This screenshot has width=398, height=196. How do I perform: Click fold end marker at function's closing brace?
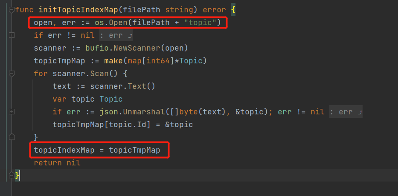[x=12, y=175]
